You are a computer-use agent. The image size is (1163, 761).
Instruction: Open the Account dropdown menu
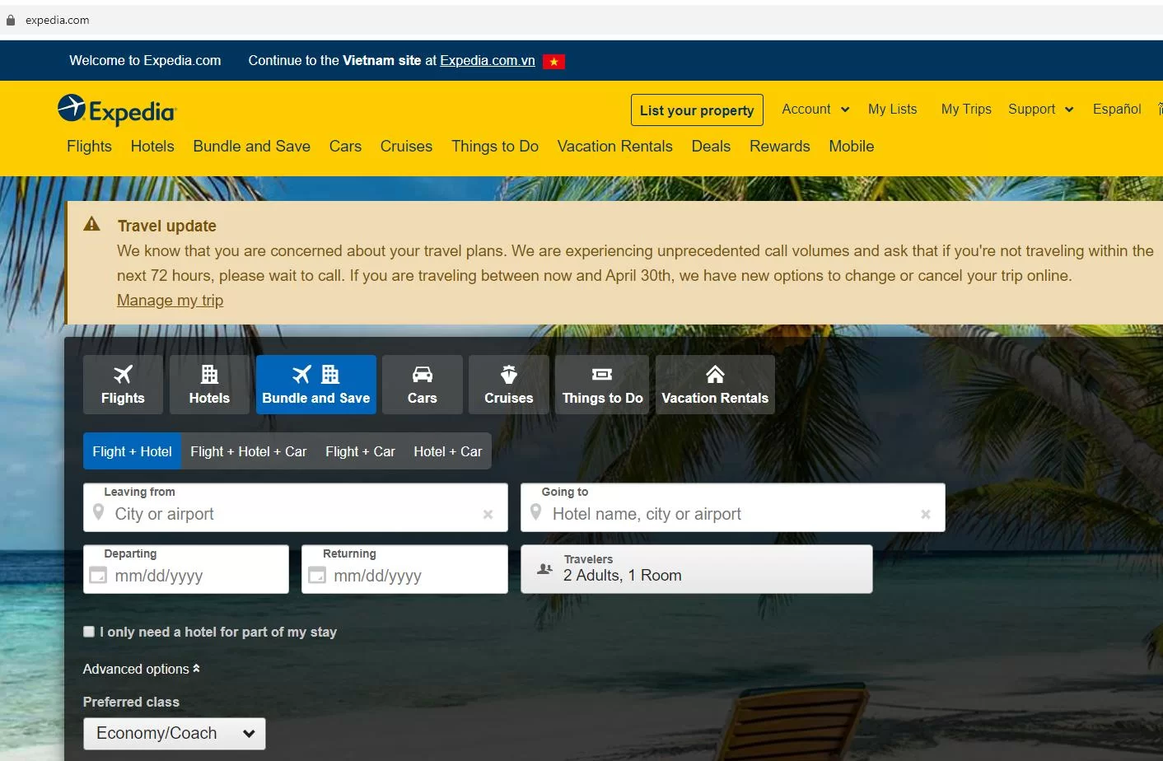(x=815, y=109)
